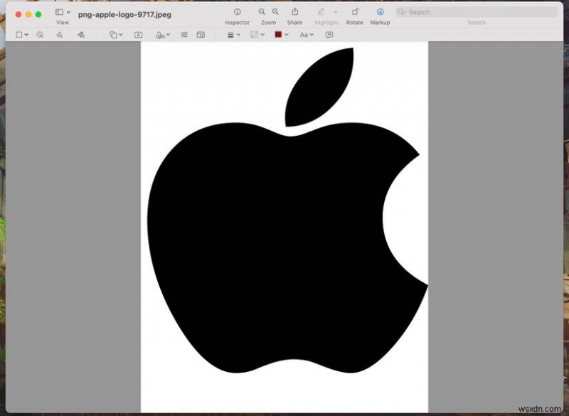Select the Draw tool
The width and height of the screenshot is (569, 416).
coord(81,34)
